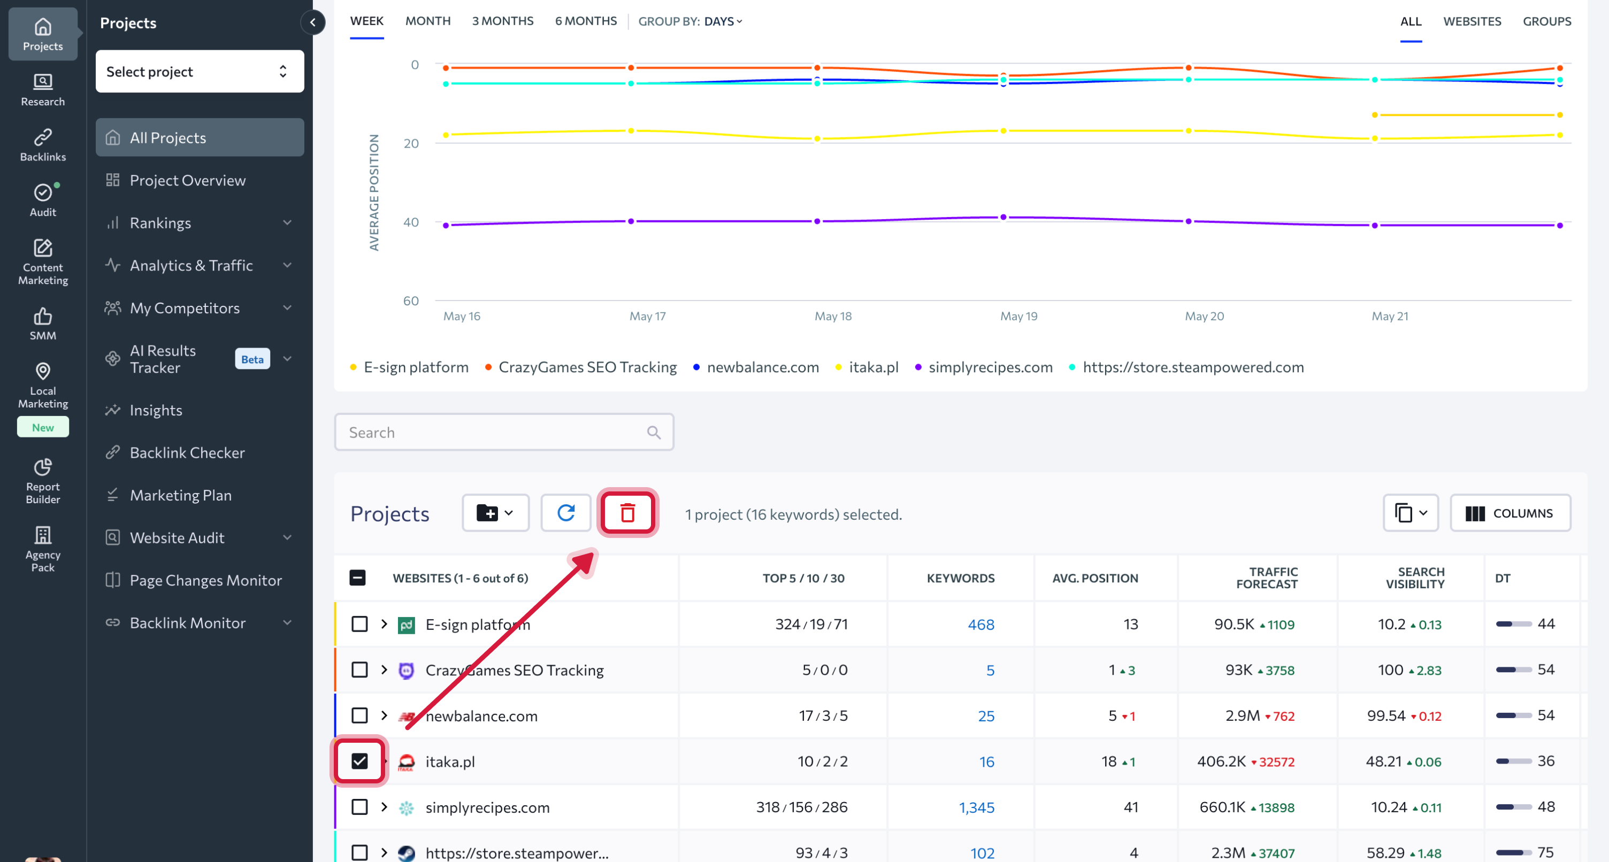Open the 468 keywords link for E-sign platform
This screenshot has width=1609, height=862.
(x=980, y=624)
